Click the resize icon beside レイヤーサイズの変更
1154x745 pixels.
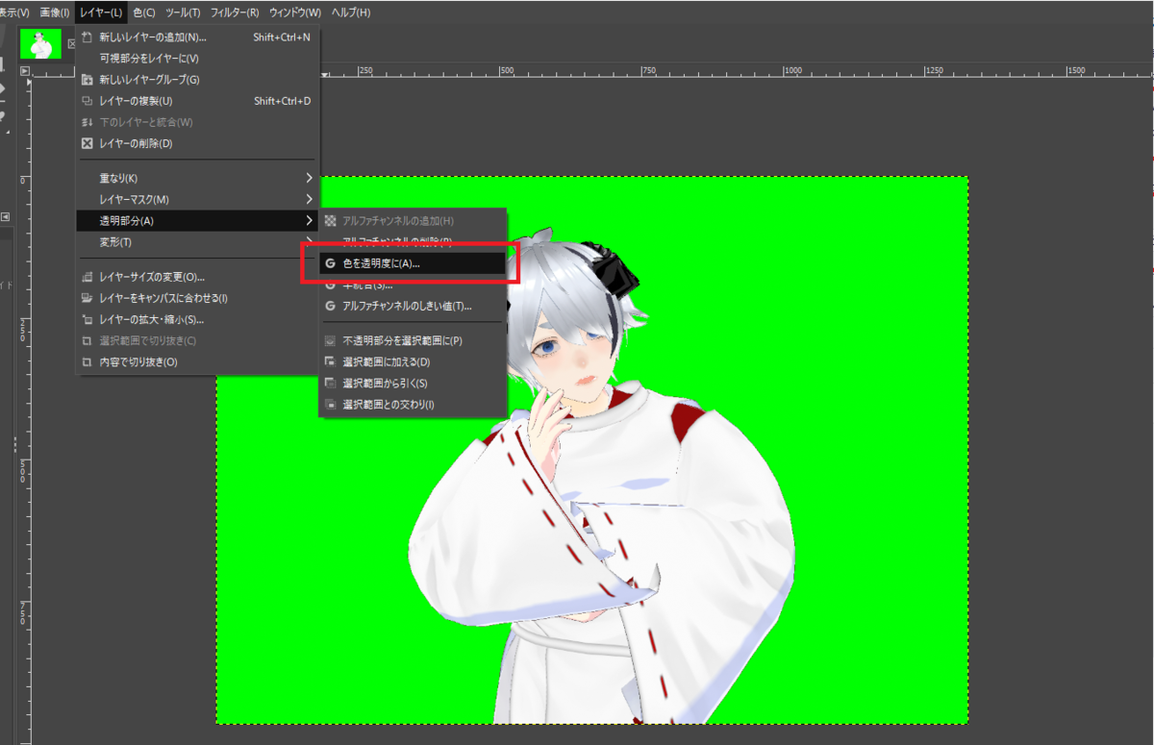coord(88,277)
